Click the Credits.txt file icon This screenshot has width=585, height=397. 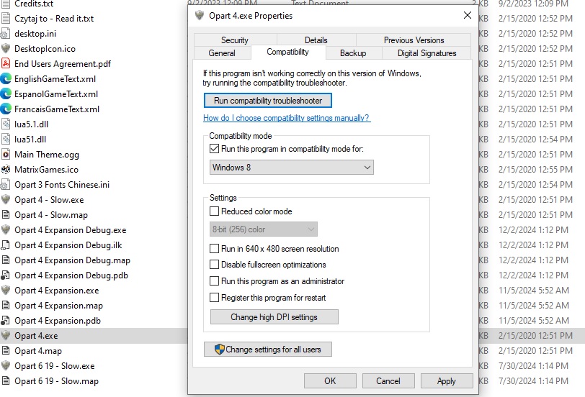click(x=6, y=4)
